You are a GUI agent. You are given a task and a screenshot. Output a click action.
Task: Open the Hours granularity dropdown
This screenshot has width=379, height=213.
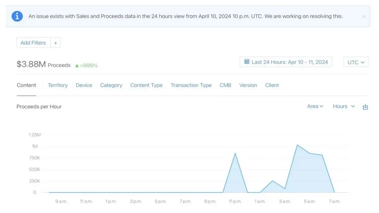(343, 106)
